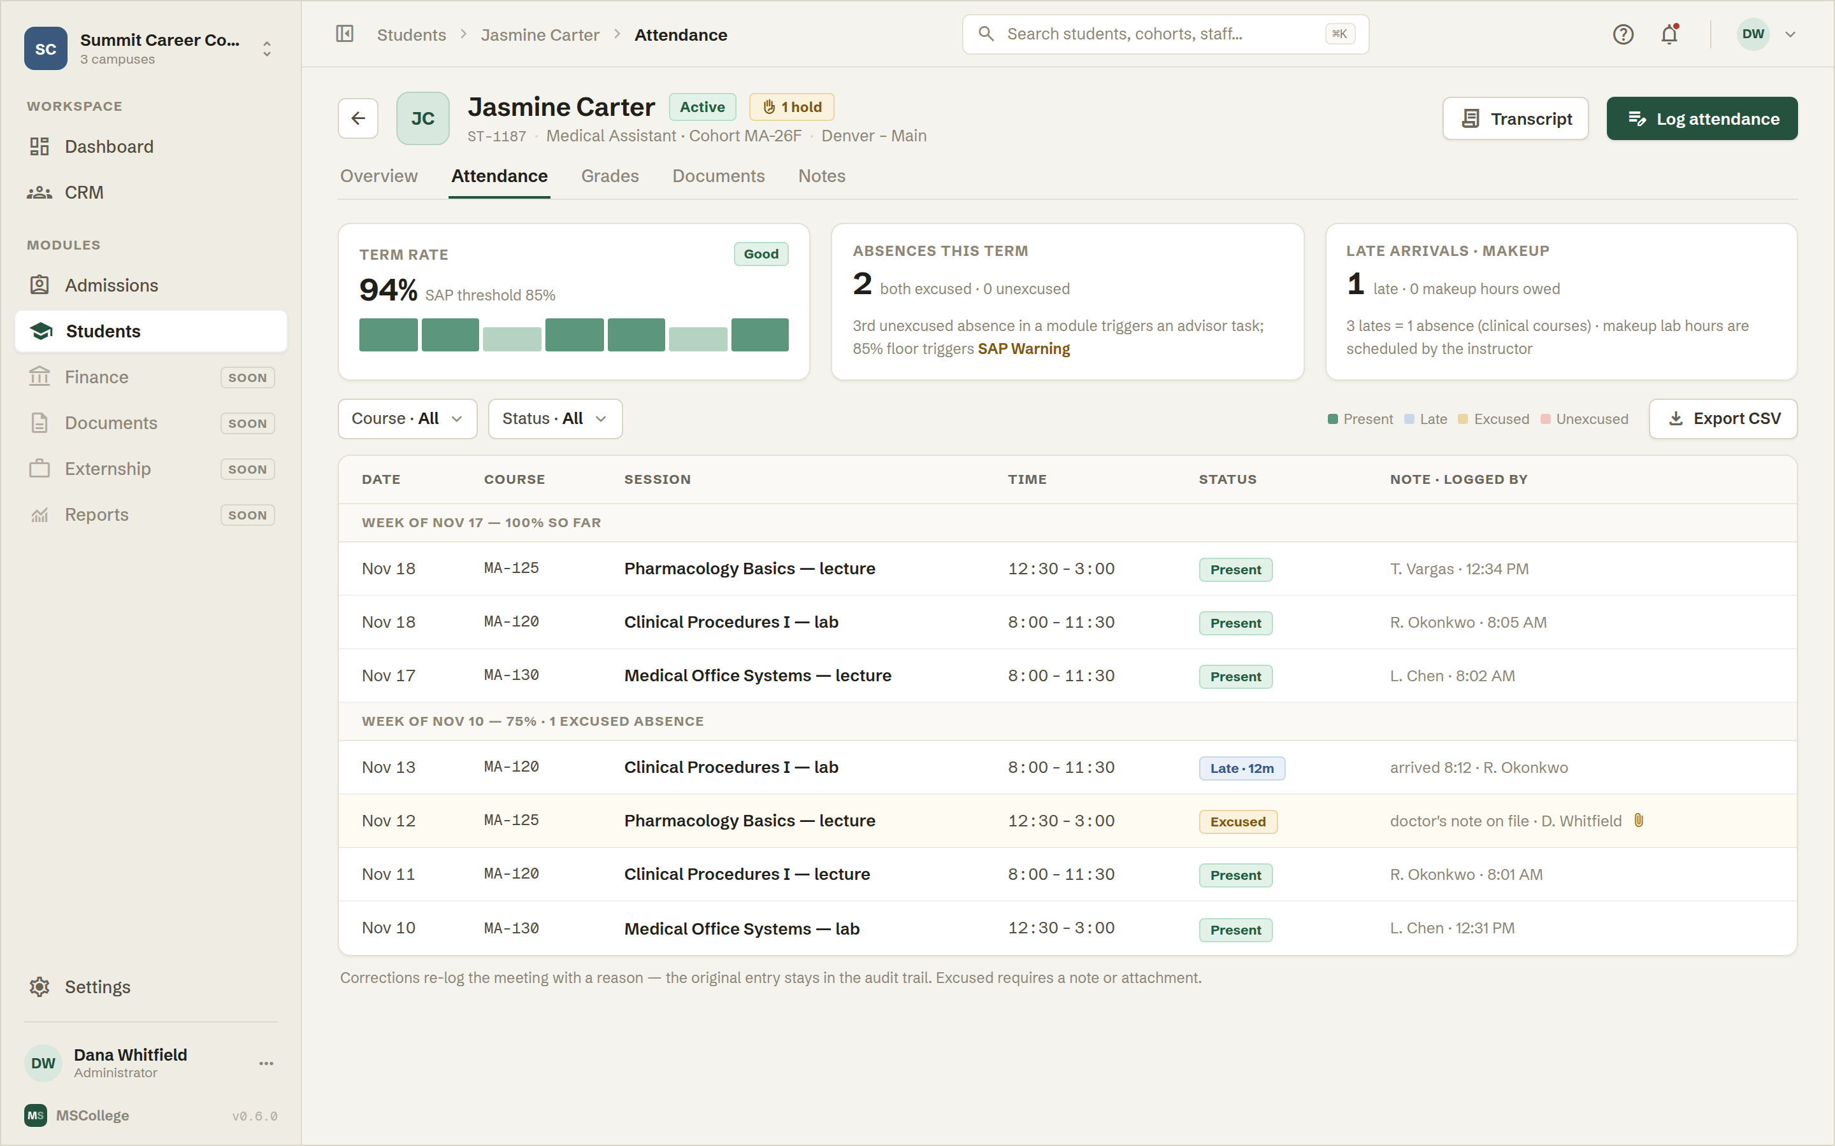Viewport: 1835px width, 1146px height.
Task: Open the Status filter dropdown
Action: 555,418
